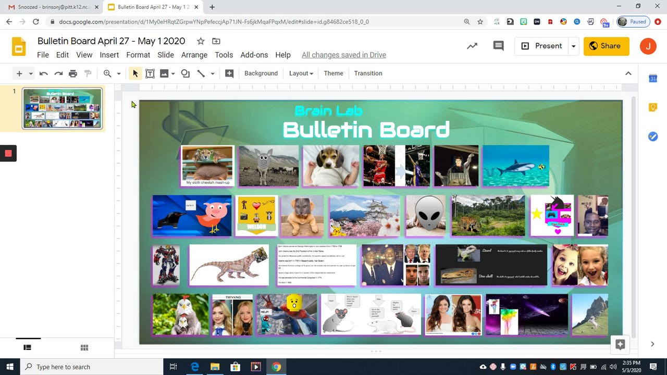Open the Present options dropdown arrow
667x375 pixels.
click(573, 46)
